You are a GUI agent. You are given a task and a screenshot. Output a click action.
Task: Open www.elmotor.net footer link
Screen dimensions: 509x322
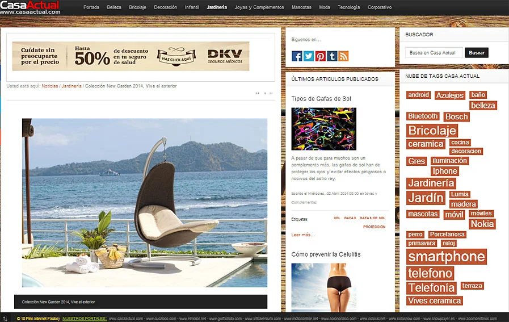pyautogui.click(x=192, y=319)
